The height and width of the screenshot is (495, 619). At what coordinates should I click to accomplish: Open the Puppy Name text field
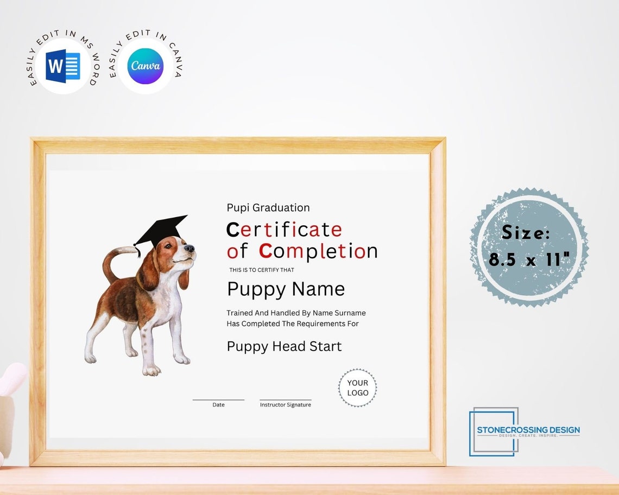(285, 289)
